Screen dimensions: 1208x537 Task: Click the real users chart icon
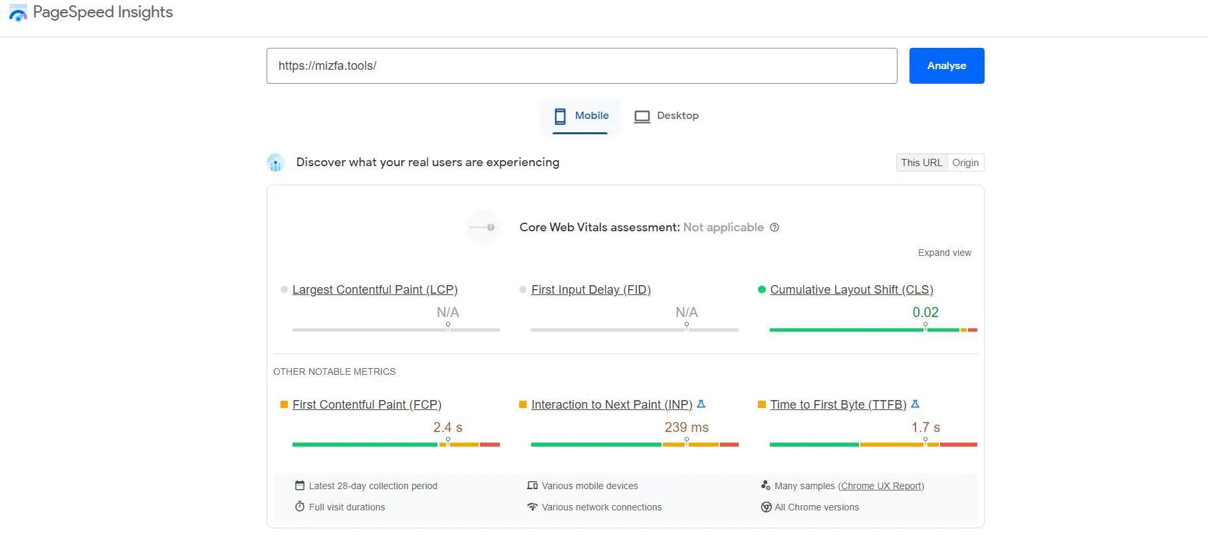[275, 163]
